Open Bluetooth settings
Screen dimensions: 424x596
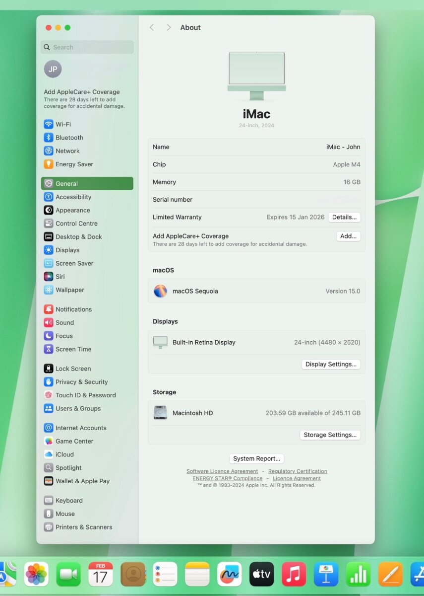[87, 138]
